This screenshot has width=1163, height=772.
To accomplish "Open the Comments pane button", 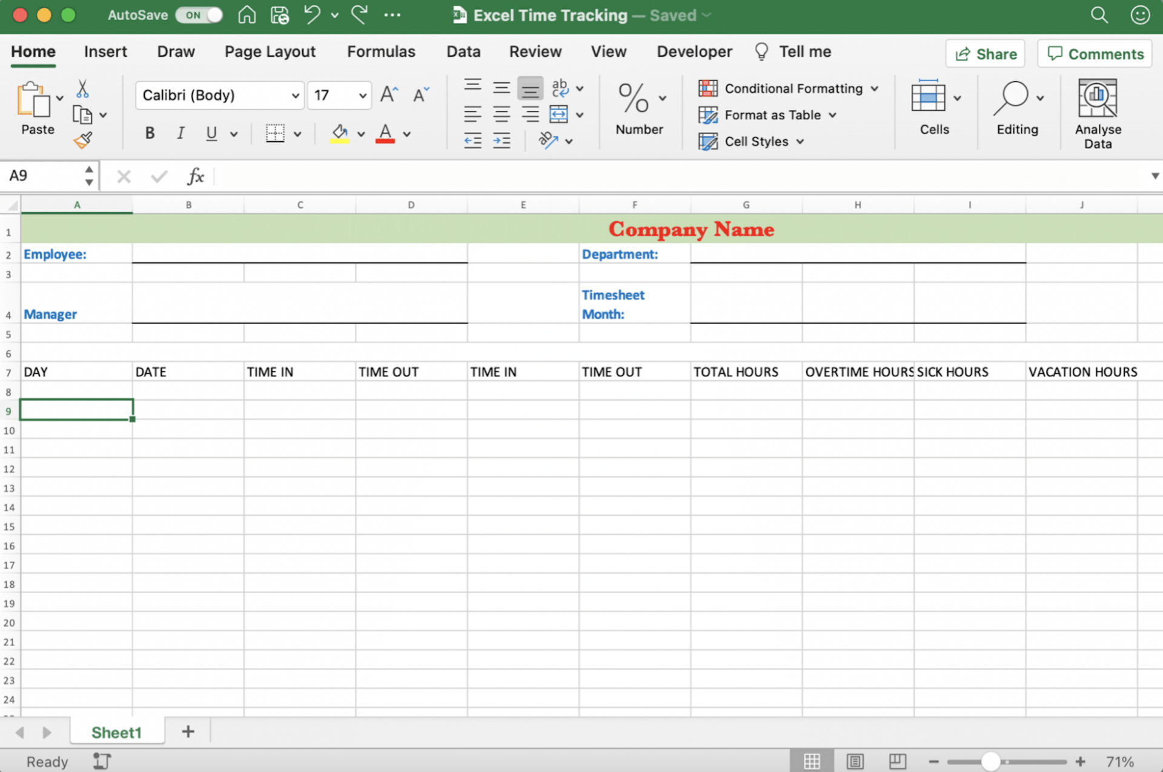I will coord(1095,54).
